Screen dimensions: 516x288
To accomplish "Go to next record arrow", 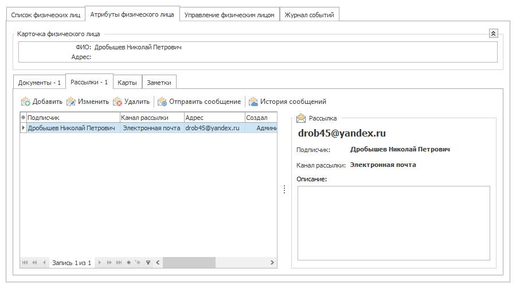I will coord(100,262).
